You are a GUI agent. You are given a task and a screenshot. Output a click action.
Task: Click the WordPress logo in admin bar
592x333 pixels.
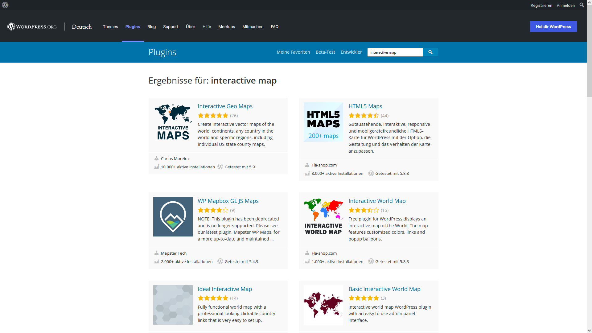(x=5, y=5)
